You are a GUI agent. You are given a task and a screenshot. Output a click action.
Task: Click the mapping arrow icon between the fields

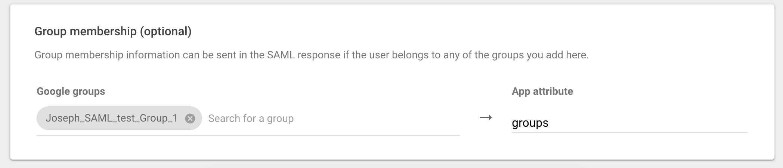(486, 118)
